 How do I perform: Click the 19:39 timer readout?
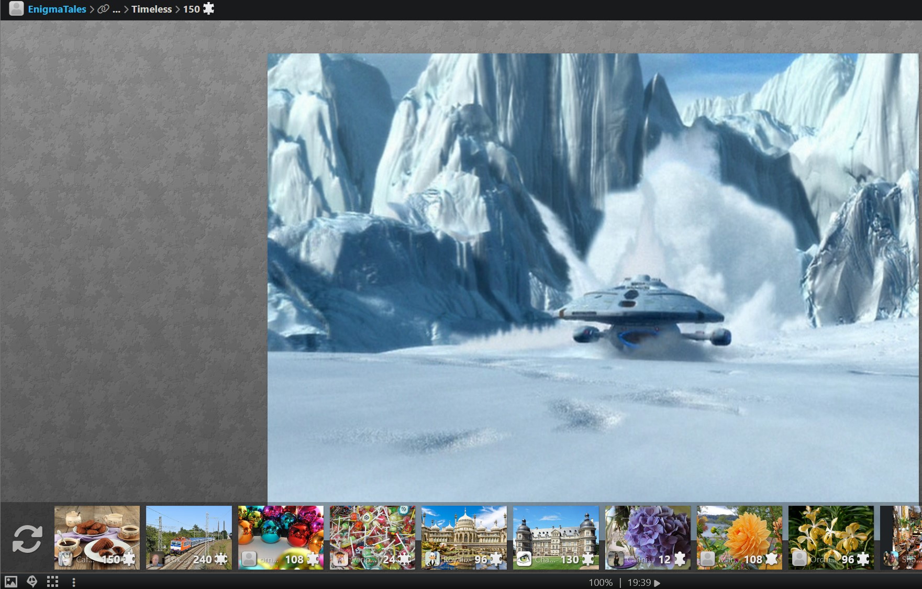tap(639, 582)
